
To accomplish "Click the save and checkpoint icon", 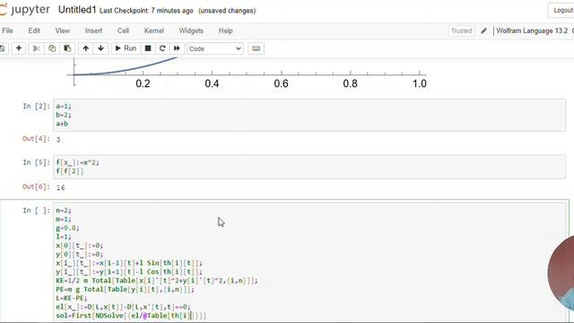I will click(x=3, y=48).
